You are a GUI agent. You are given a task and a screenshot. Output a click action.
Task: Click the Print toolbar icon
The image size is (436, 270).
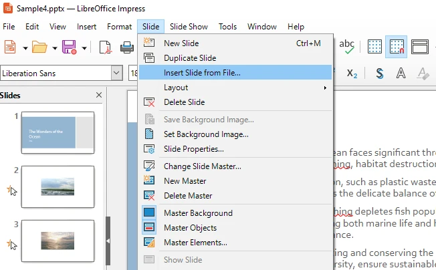(127, 47)
